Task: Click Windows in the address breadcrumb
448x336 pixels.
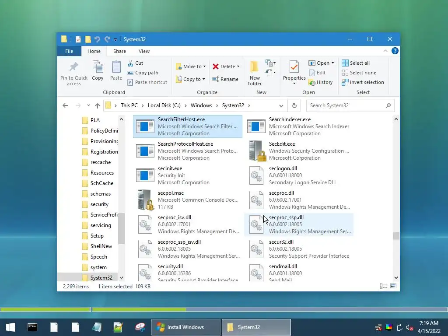Action: tap(201, 105)
